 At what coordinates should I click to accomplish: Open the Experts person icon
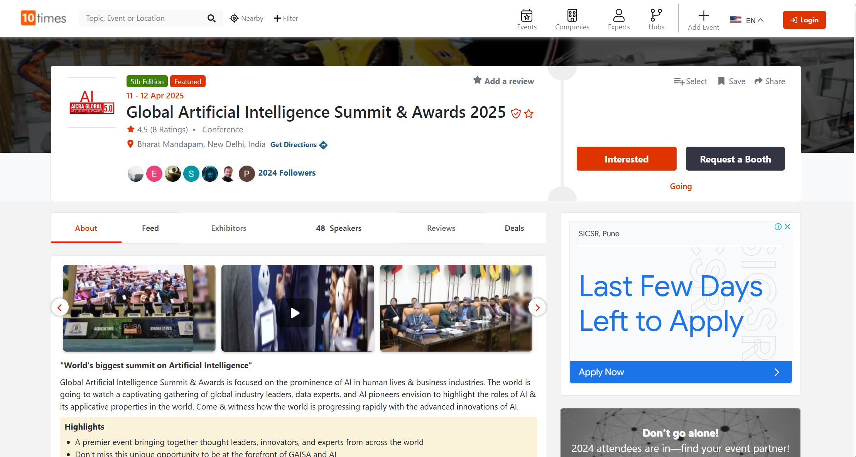pyautogui.click(x=619, y=15)
